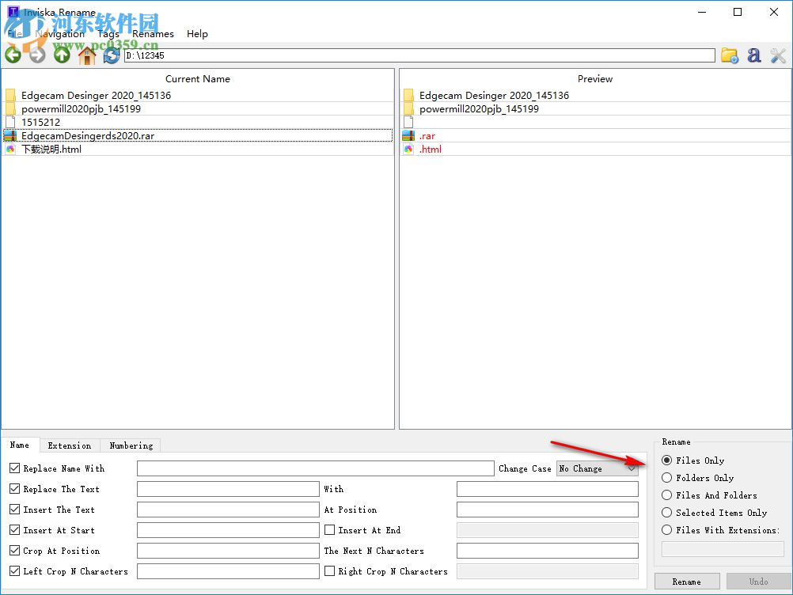Select Files With Extensions option
Viewport: 793px width, 595px height.
[667, 530]
